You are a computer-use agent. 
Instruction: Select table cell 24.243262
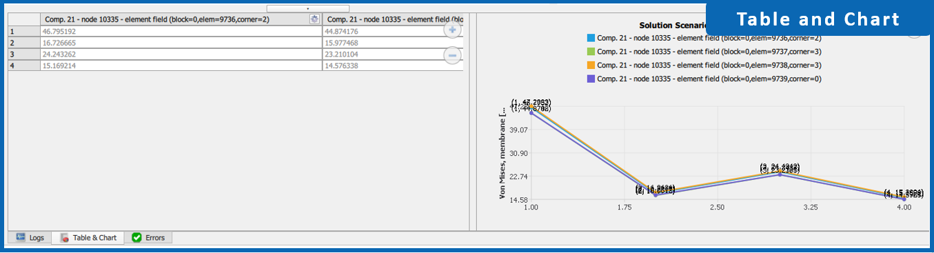click(x=181, y=54)
